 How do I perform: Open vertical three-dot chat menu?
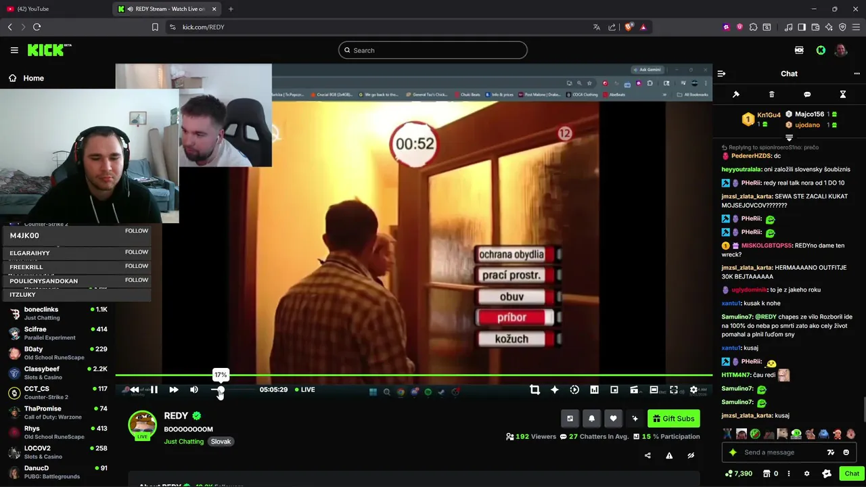[789, 473]
